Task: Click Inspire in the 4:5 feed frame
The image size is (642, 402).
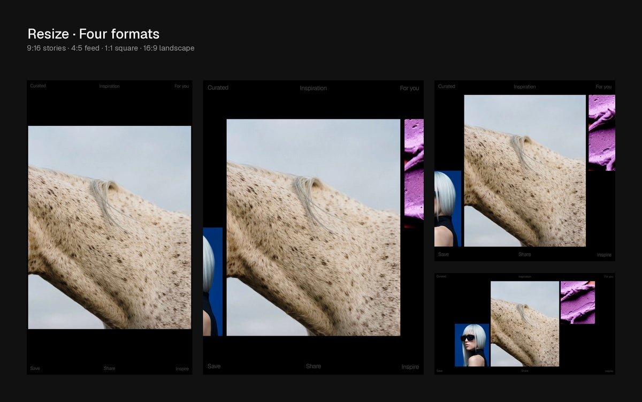Action: click(x=410, y=367)
